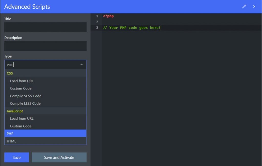Choose Custom Code under JavaScript
The width and height of the screenshot is (262, 166).
click(x=21, y=126)
